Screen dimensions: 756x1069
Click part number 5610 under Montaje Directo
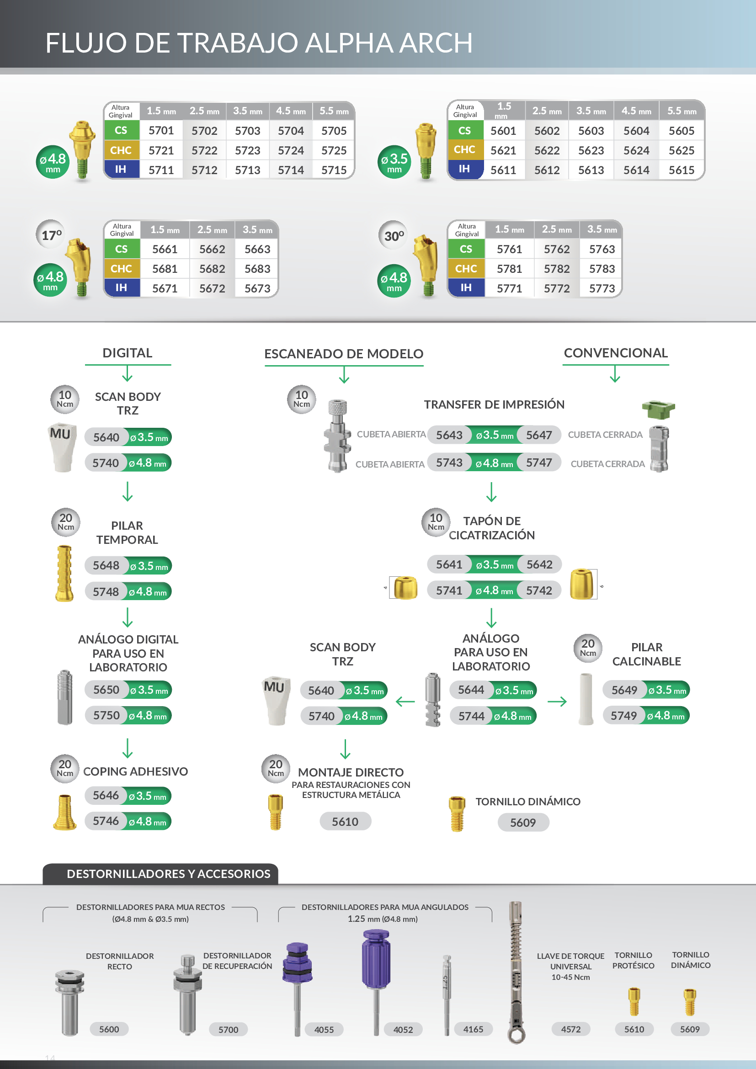(x=345, y=822)
